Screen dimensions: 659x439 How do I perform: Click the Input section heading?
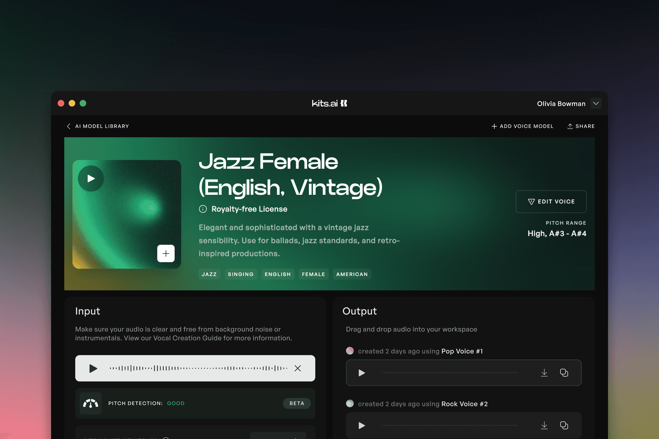pos(87,311)
